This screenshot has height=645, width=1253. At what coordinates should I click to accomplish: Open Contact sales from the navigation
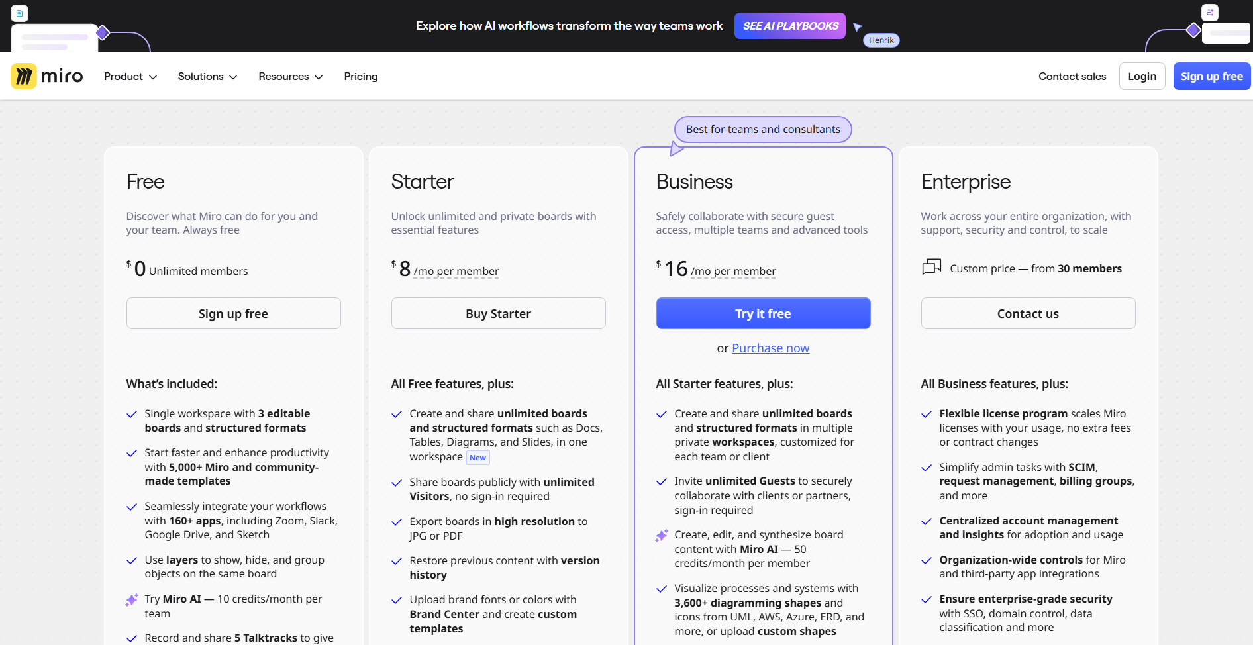[1072, 76]
